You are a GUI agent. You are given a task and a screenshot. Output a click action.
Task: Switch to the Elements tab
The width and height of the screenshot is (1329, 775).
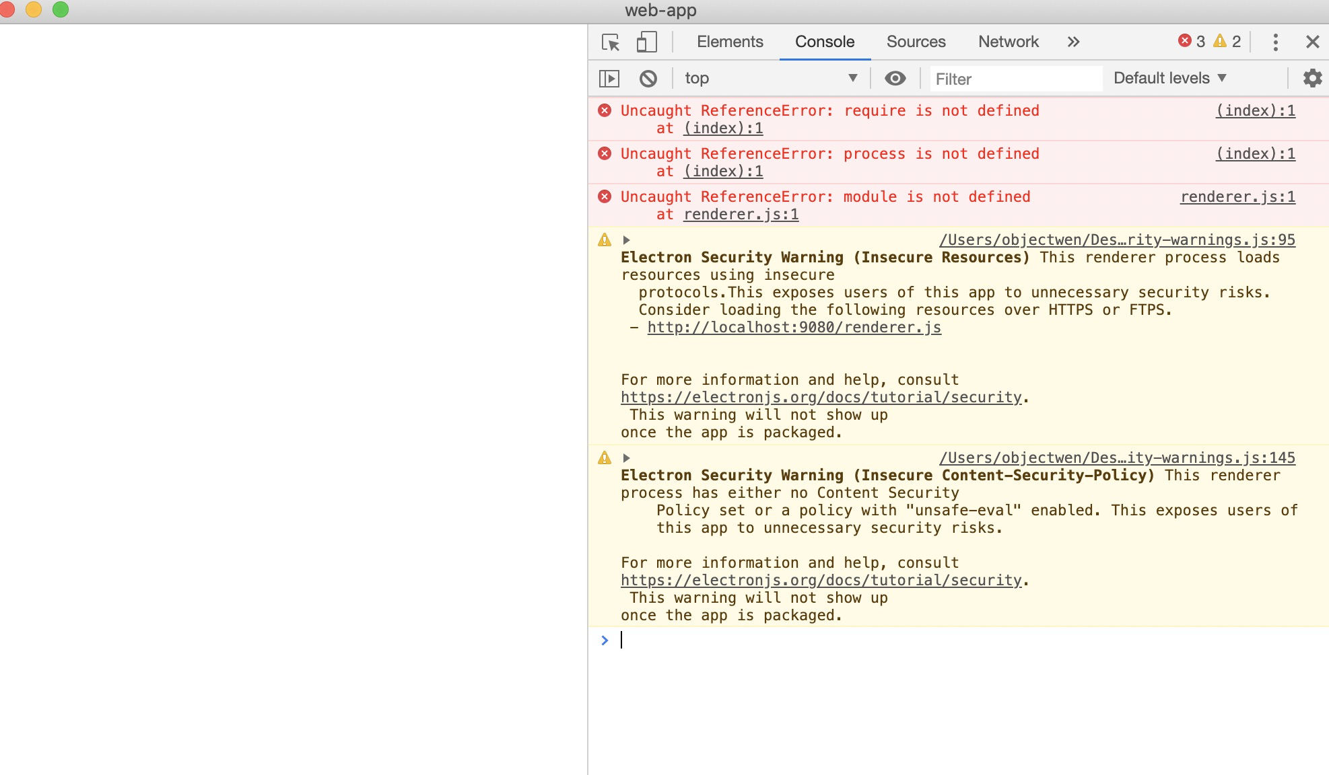[730, 42]
